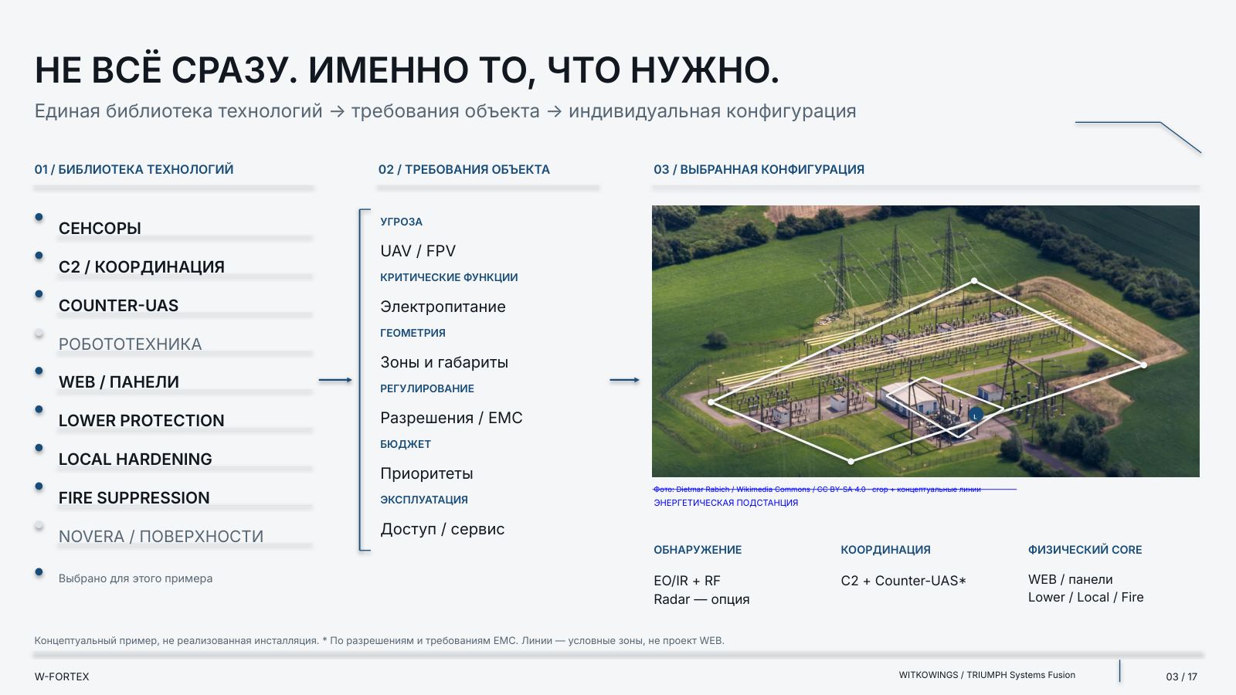Click the W-FORTEX footer label
1236x695 pixels.
(x=62, y=676)
